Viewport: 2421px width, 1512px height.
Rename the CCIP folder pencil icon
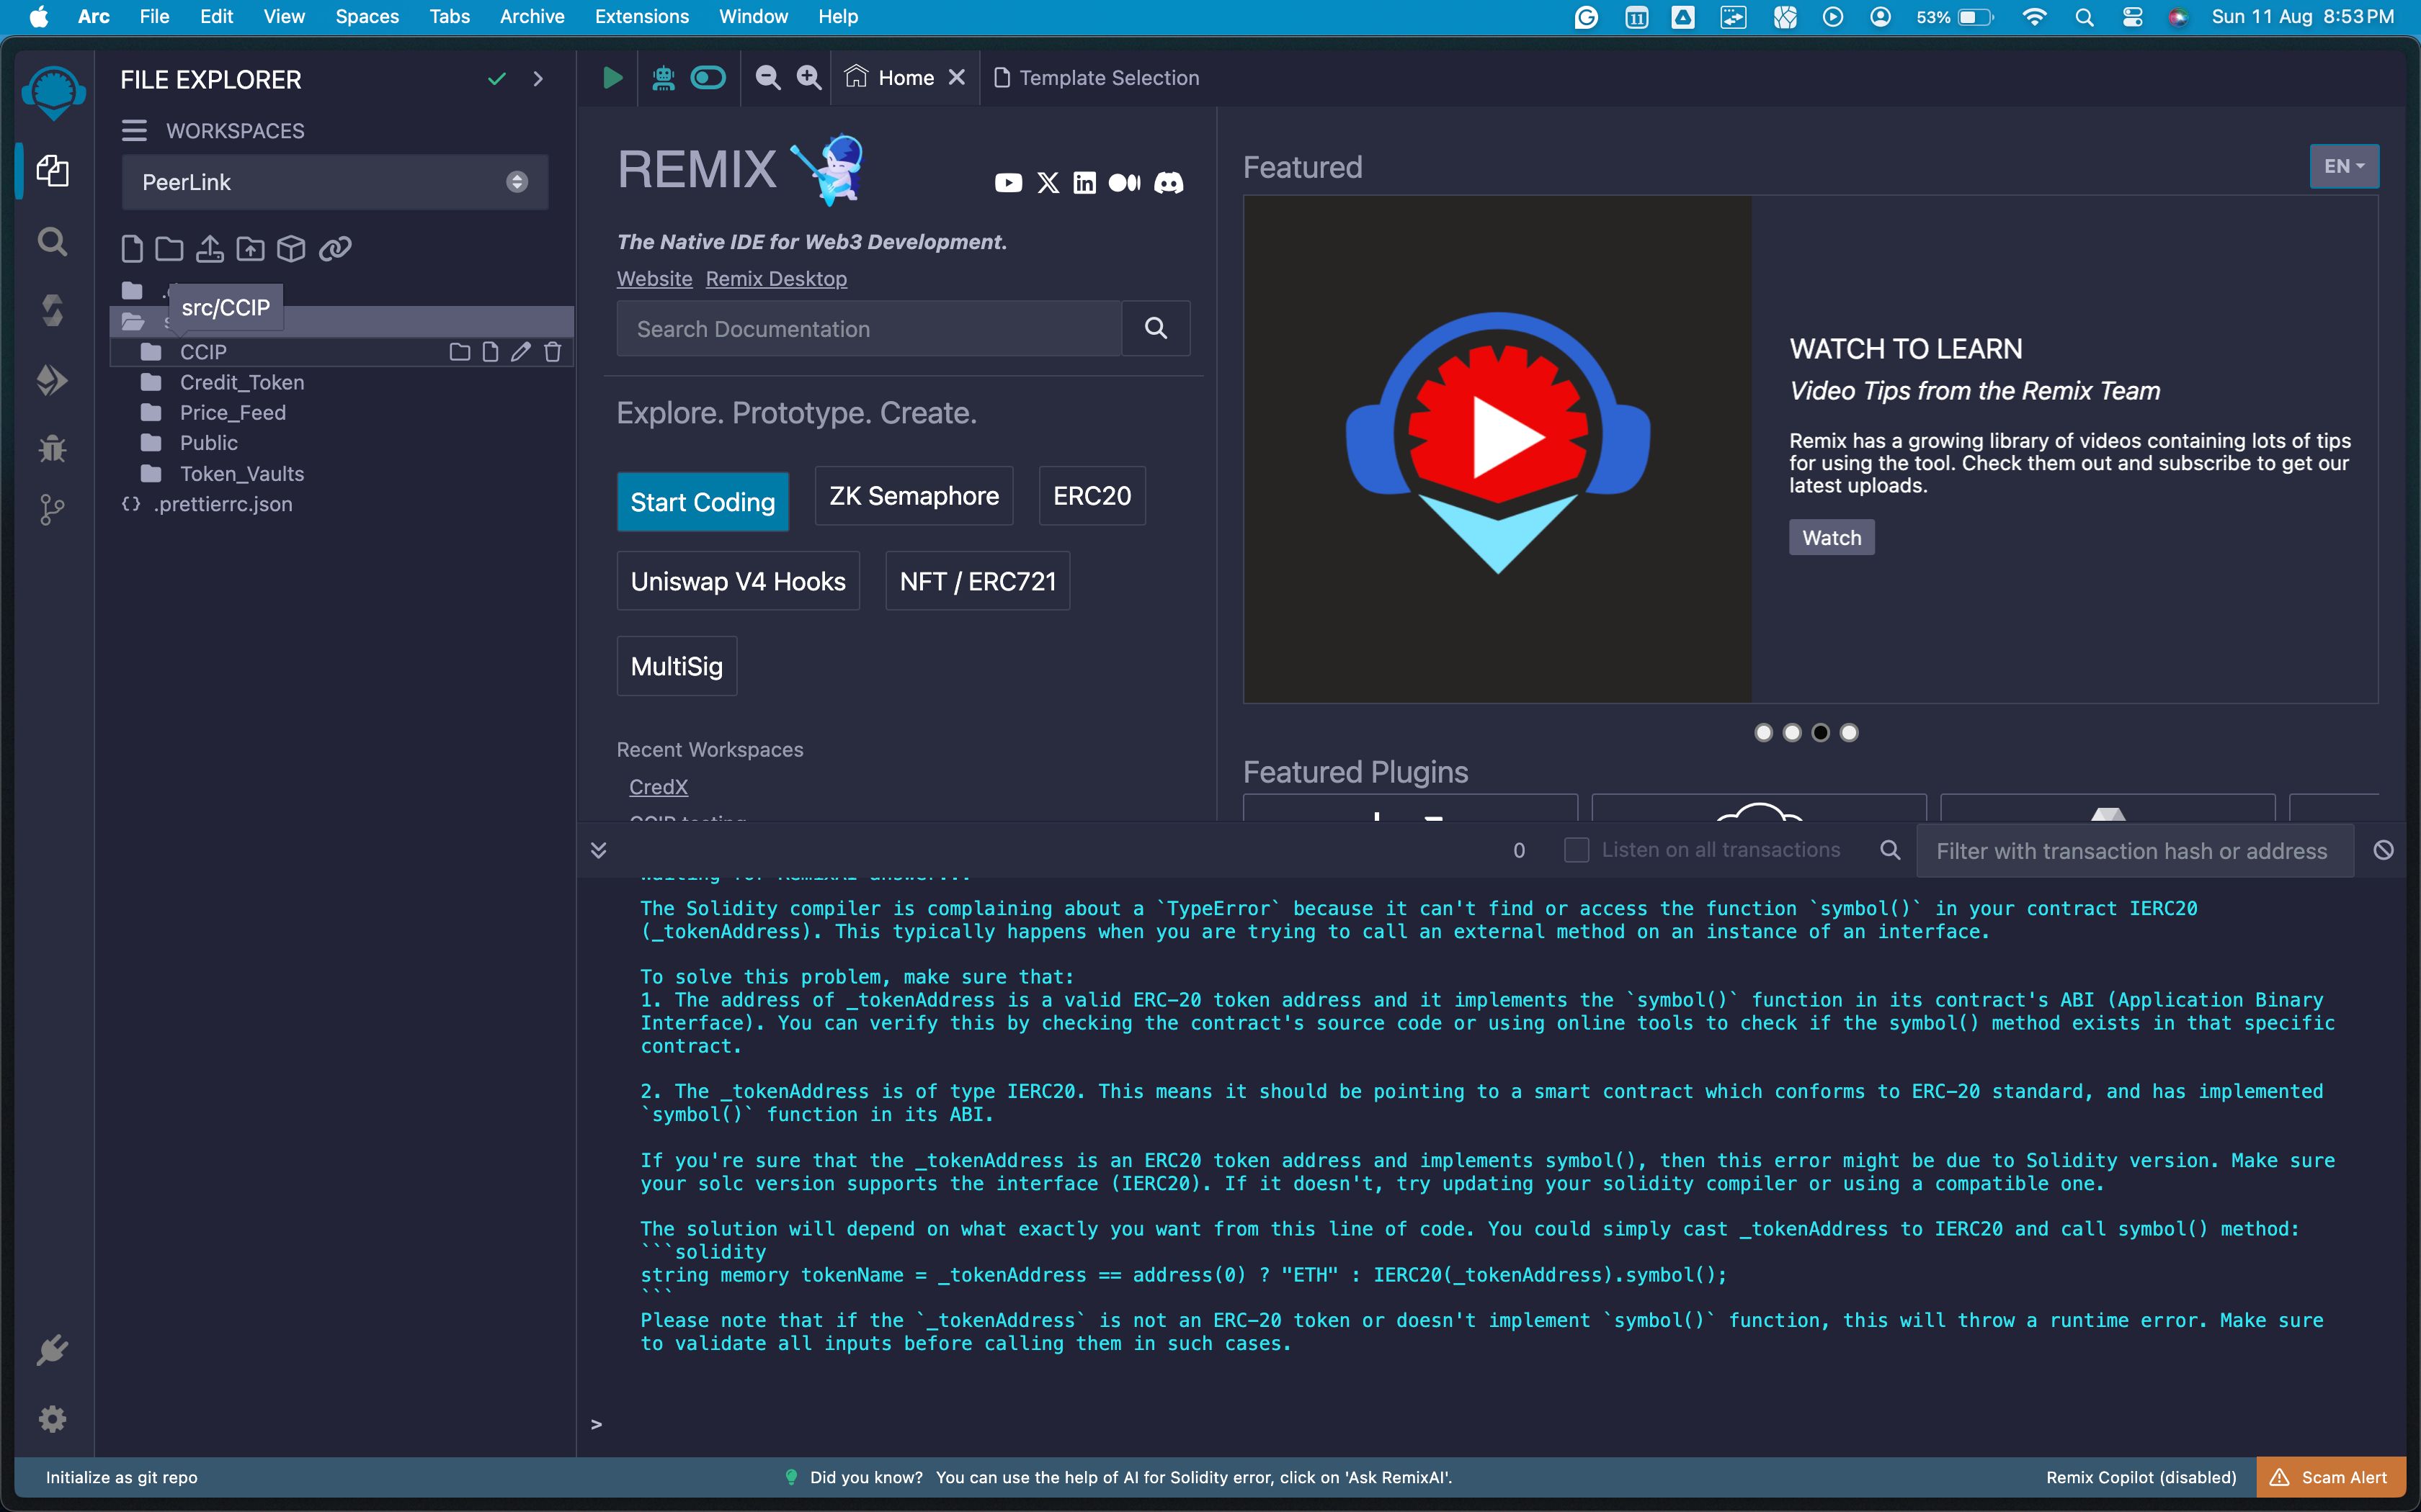tap(521, 352)
